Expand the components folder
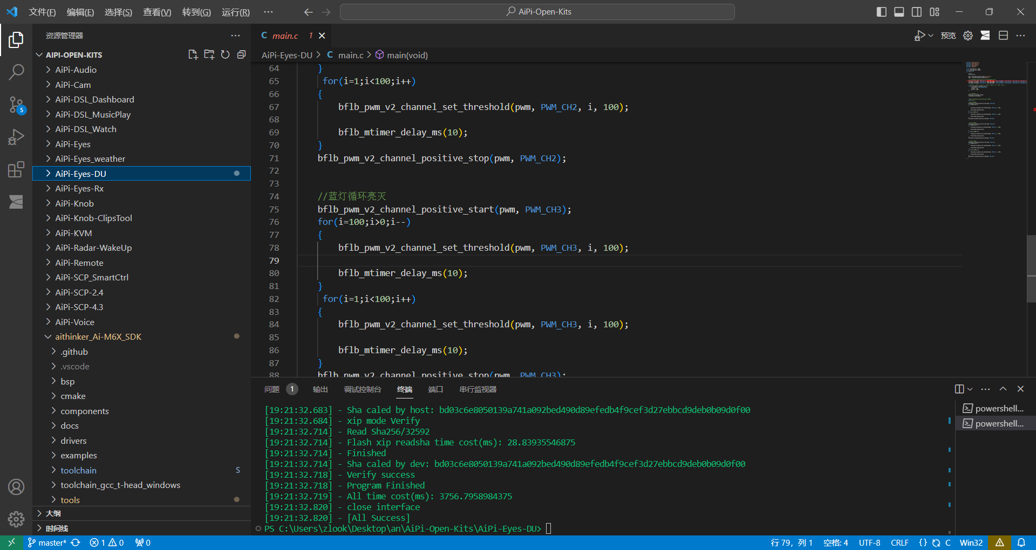 coord(141,411)
